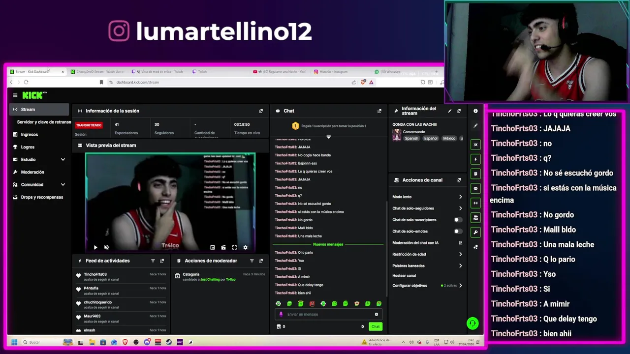Click the broadcast signal icon in the right sidebar
Viewport: 630px width, 354px height.
click(x=475, y=203)
